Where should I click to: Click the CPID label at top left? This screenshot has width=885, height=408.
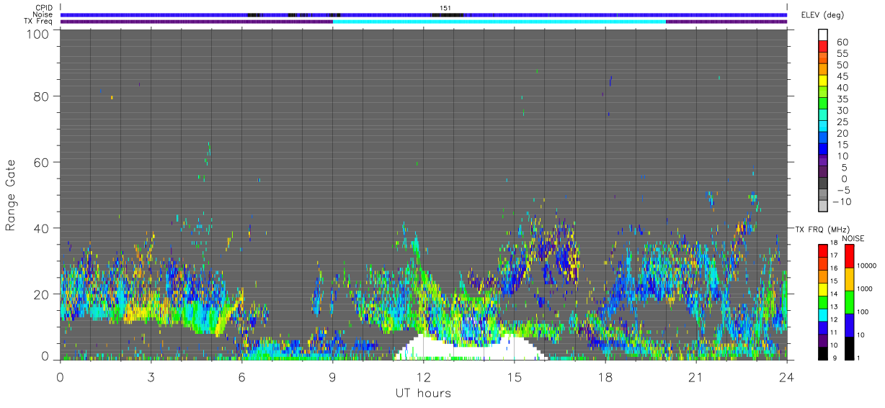point(44,8)
